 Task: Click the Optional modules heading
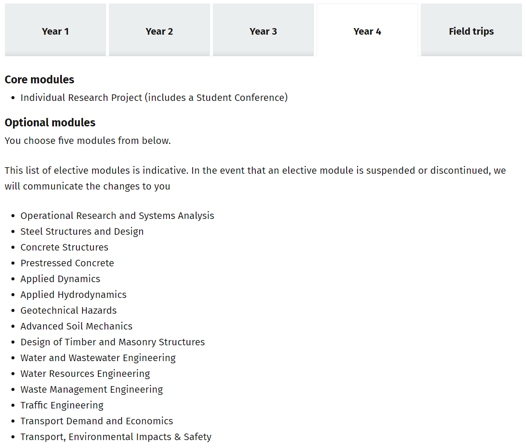pos(50,122)
